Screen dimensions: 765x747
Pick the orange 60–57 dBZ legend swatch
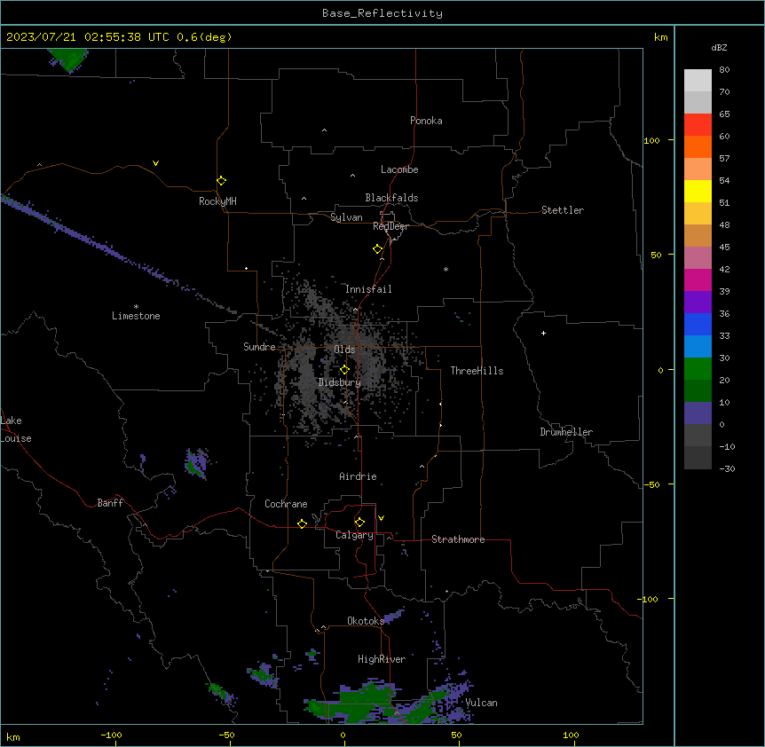click(x=698, y=146)
